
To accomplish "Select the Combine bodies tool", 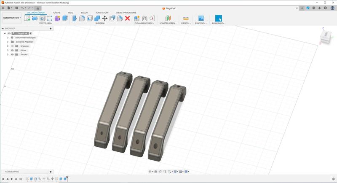I will (x=97, y=18).
